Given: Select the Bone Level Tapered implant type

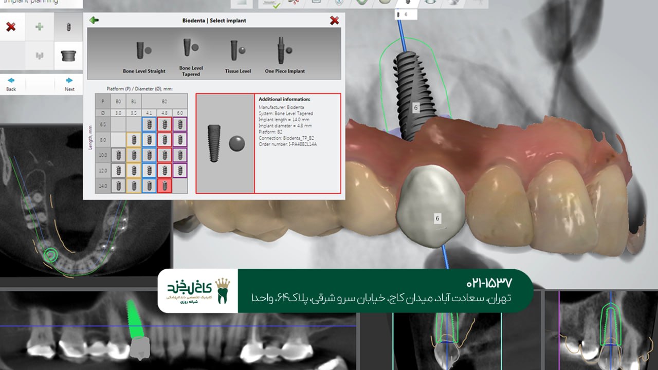Looking at the screenshot, I should click(x=190, y=51).
